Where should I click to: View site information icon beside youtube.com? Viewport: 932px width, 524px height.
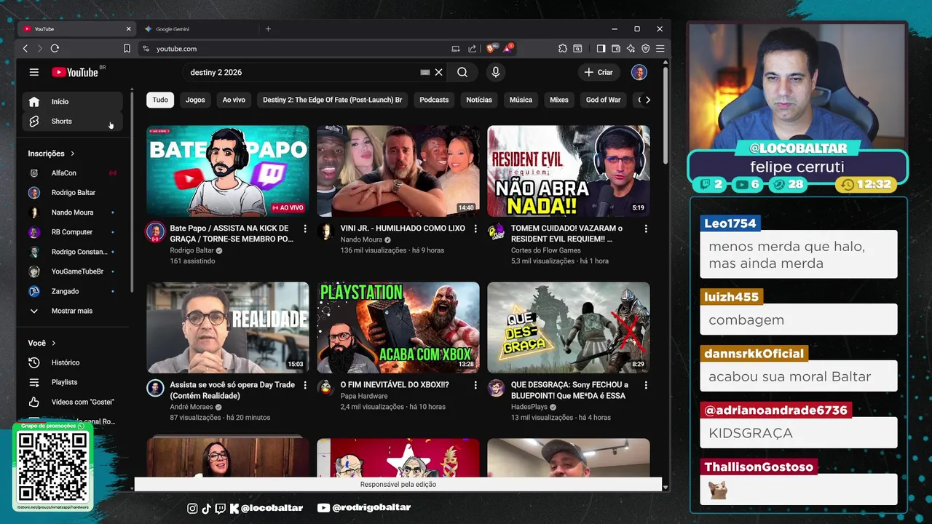tap(146, 49)
